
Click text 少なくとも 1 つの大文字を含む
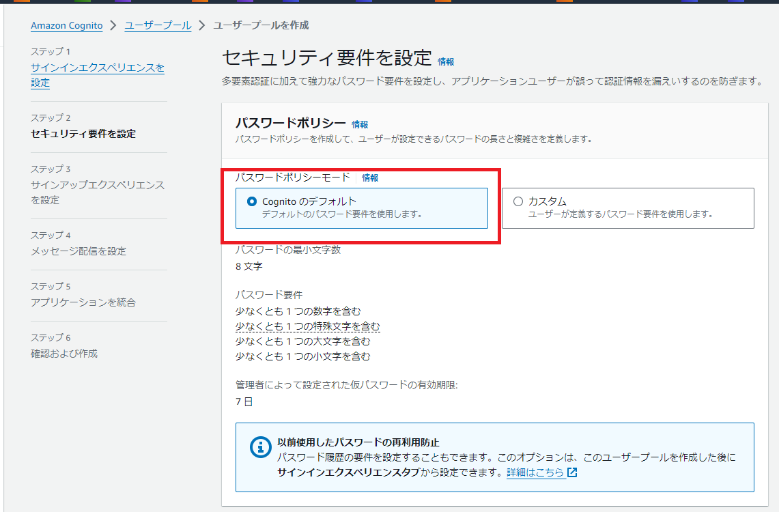(x=303, y=341)
